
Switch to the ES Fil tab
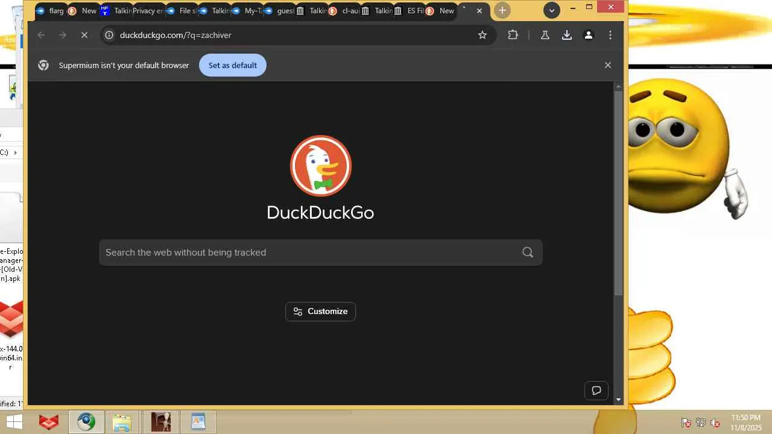tap(410, 11)
